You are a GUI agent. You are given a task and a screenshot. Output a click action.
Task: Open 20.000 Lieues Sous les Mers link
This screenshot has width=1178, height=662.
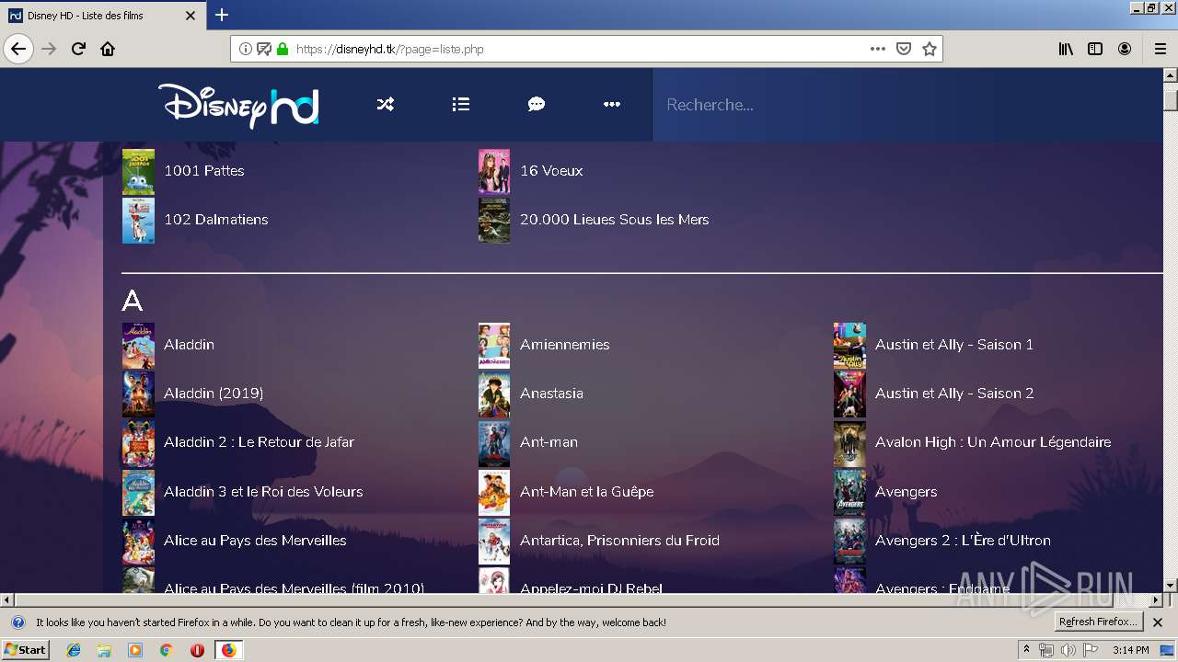615,219
